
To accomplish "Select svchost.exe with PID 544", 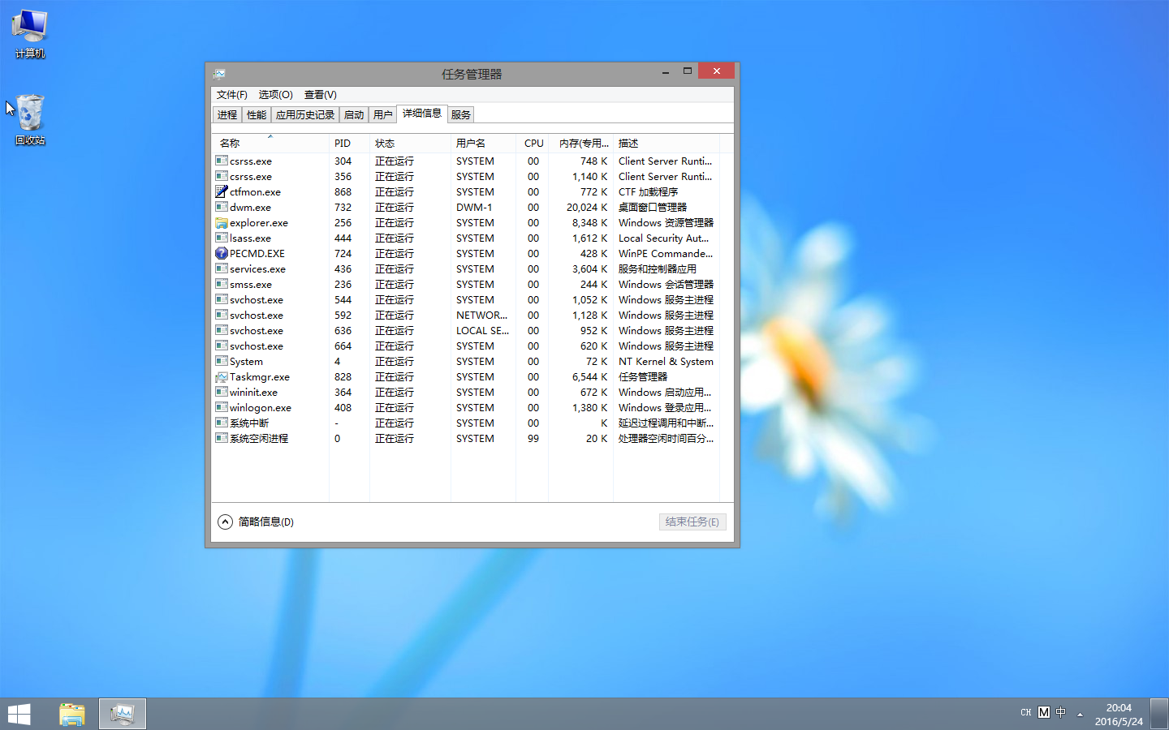I will (x=466, y=299).
